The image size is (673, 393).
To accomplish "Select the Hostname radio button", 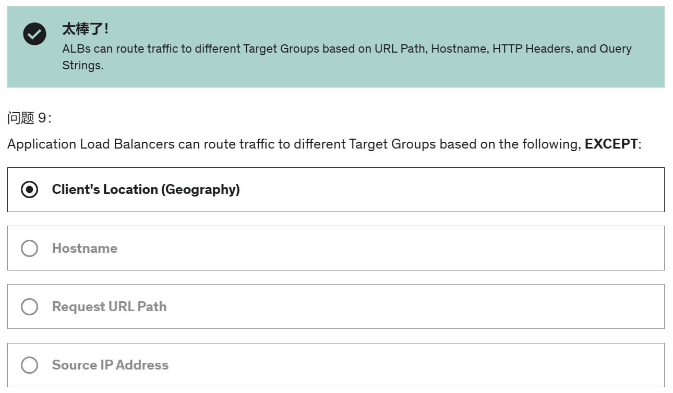I will coord(29,248).
